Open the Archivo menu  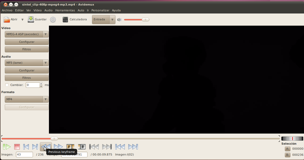click(x=7, y=10)
